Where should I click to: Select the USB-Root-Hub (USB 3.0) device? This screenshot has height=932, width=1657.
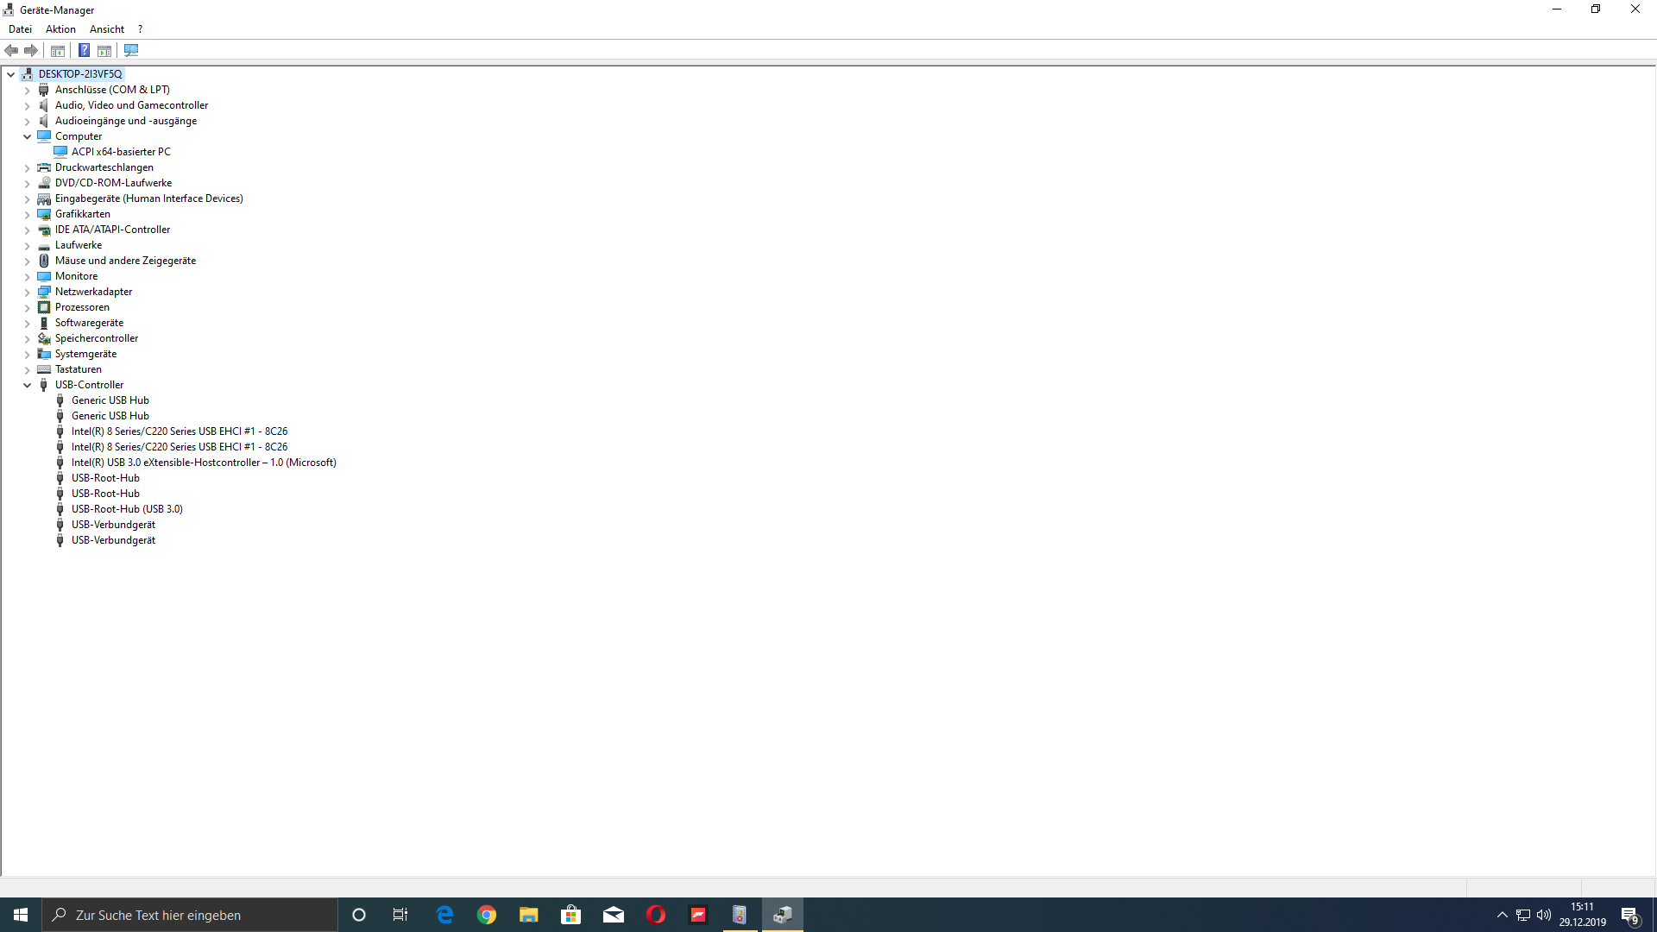pos(127,509)
